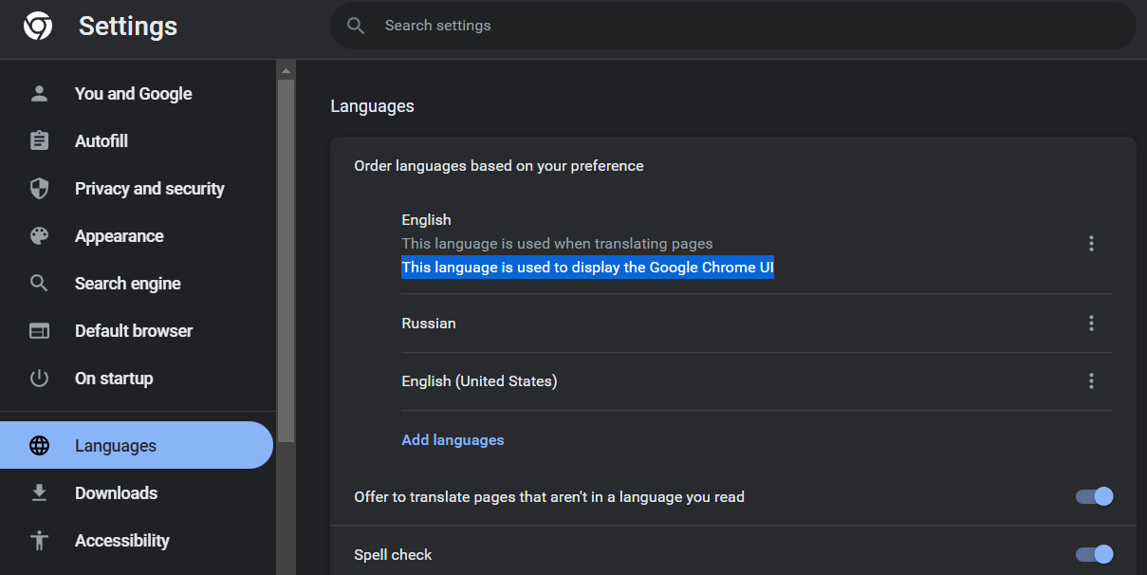Screen dimensions: 1147x575
Task: Click the Languages globe icon
Action: coord(39,446)
